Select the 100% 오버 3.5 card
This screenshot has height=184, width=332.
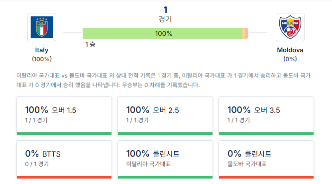tap(266, 116)
